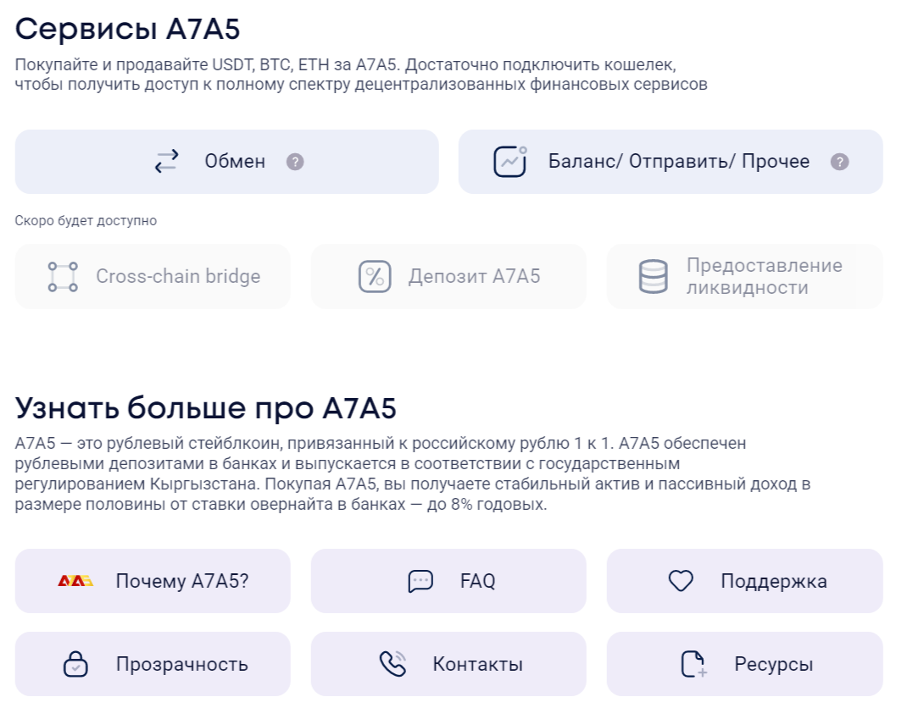Image resolution: width=913 pixels, height=719 pixels.
Task: Select the Депозит A7A5 card
Action: click(473, 277)
